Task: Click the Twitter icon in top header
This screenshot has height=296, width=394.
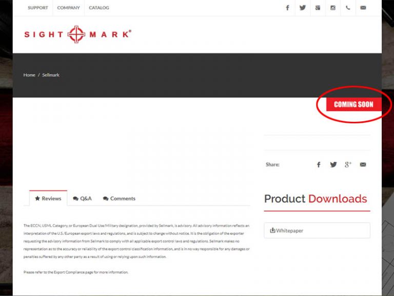Action: 303,8
